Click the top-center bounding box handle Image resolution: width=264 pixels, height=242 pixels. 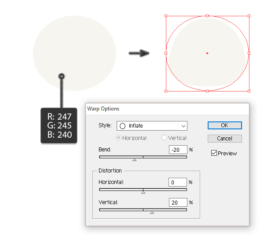tap(207, 16)
